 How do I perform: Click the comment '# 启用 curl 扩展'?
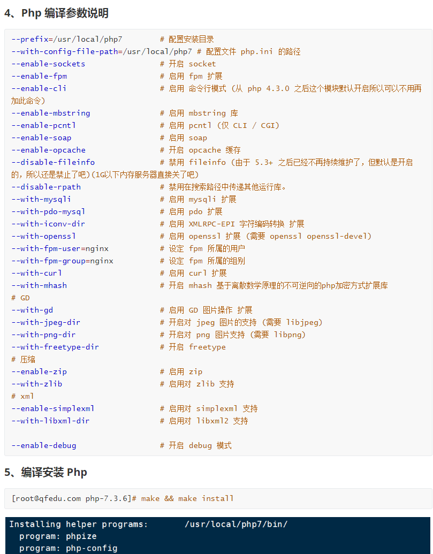point(193,273)
